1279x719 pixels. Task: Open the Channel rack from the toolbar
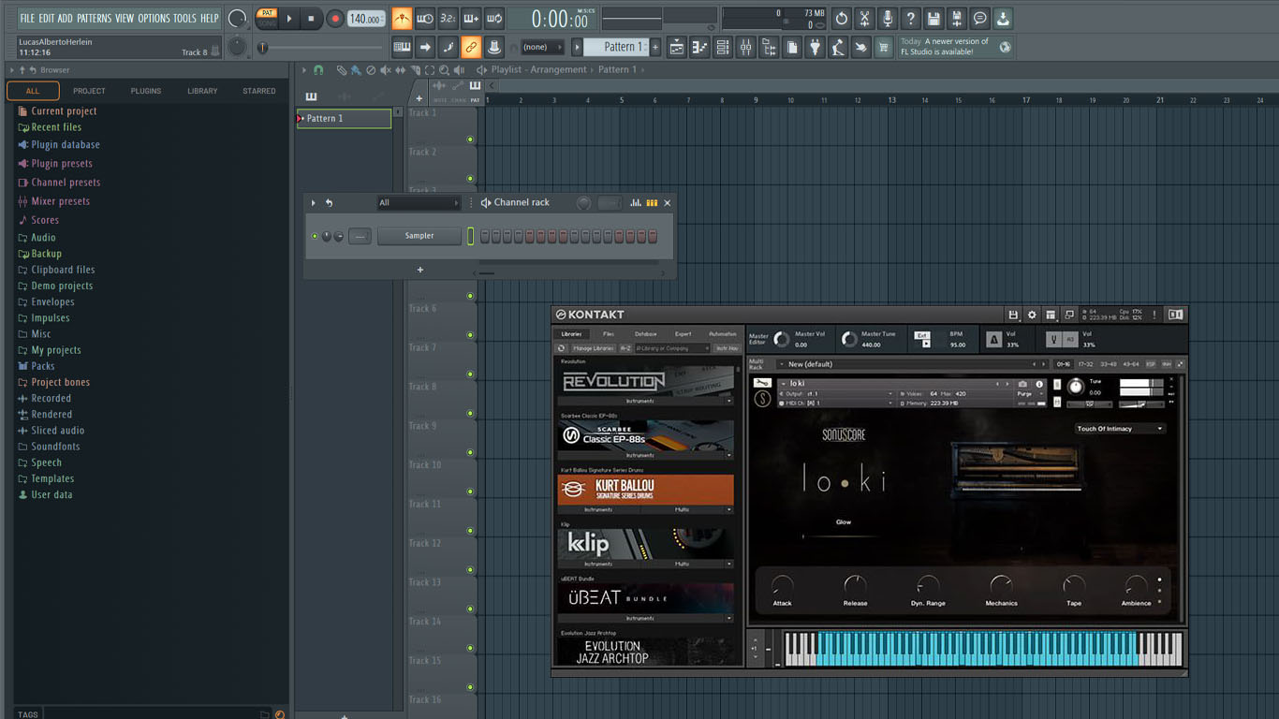click(723, 47)
